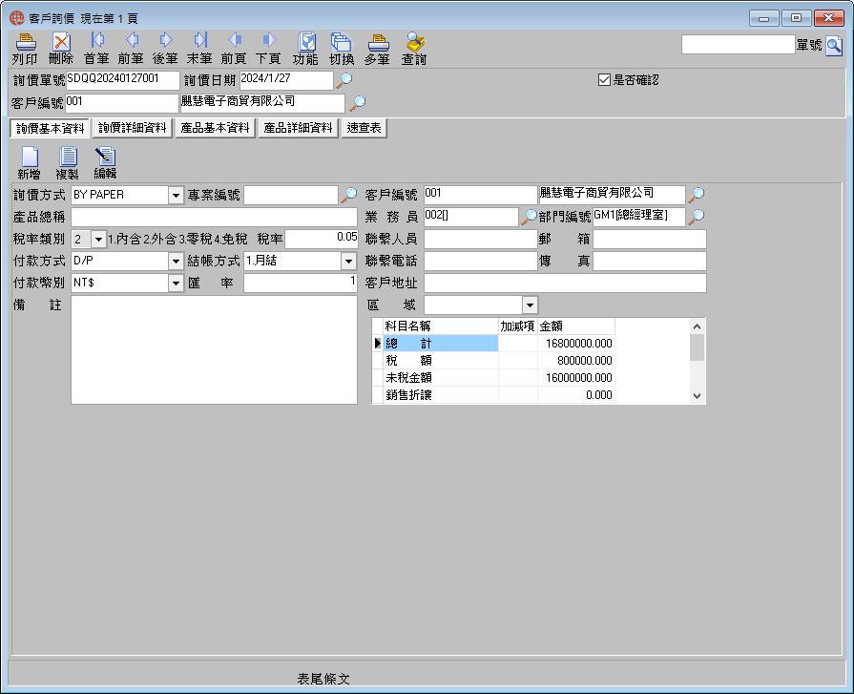Click the 多筆 multi-record icon
Viewport: 854px width, 694px height.
coord(378,49)
